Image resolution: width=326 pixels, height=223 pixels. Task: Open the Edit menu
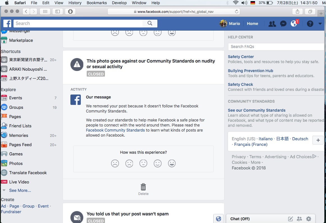46,3
